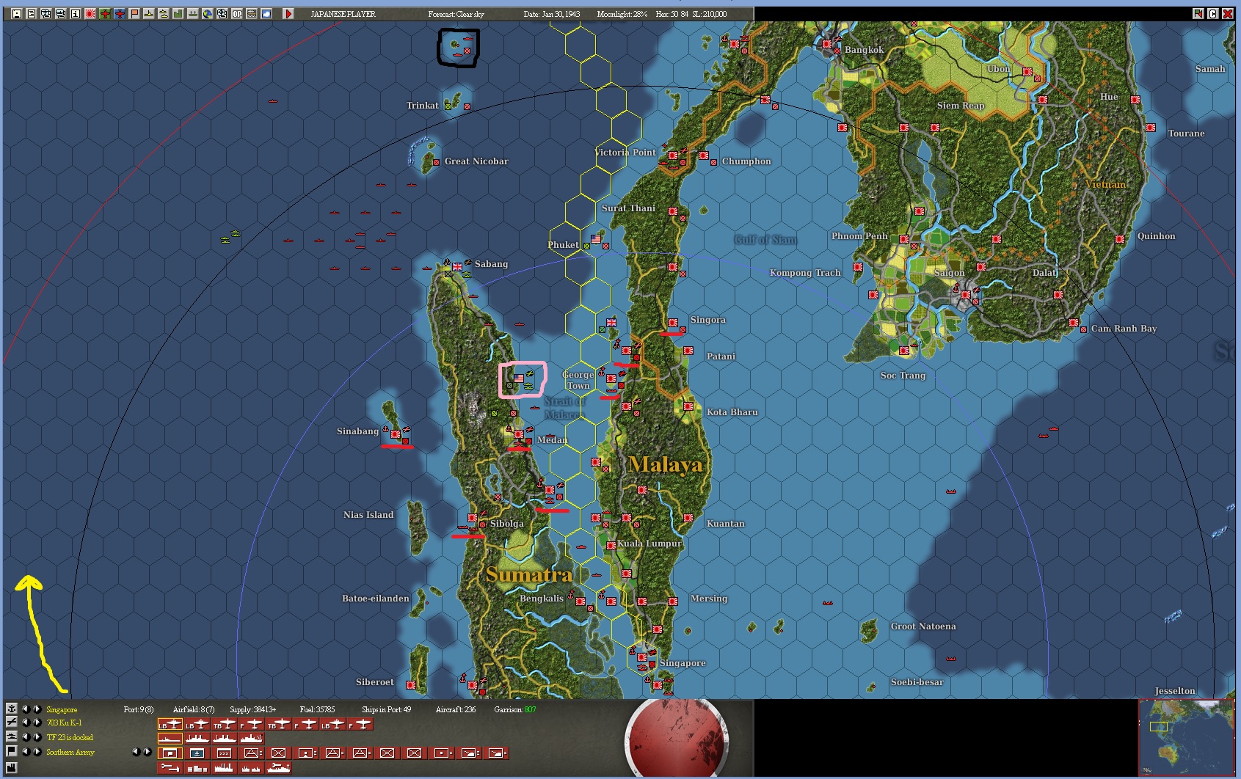
Task: Click the 'Aircraft: 236' status text
Action: [x=456, y=709]
